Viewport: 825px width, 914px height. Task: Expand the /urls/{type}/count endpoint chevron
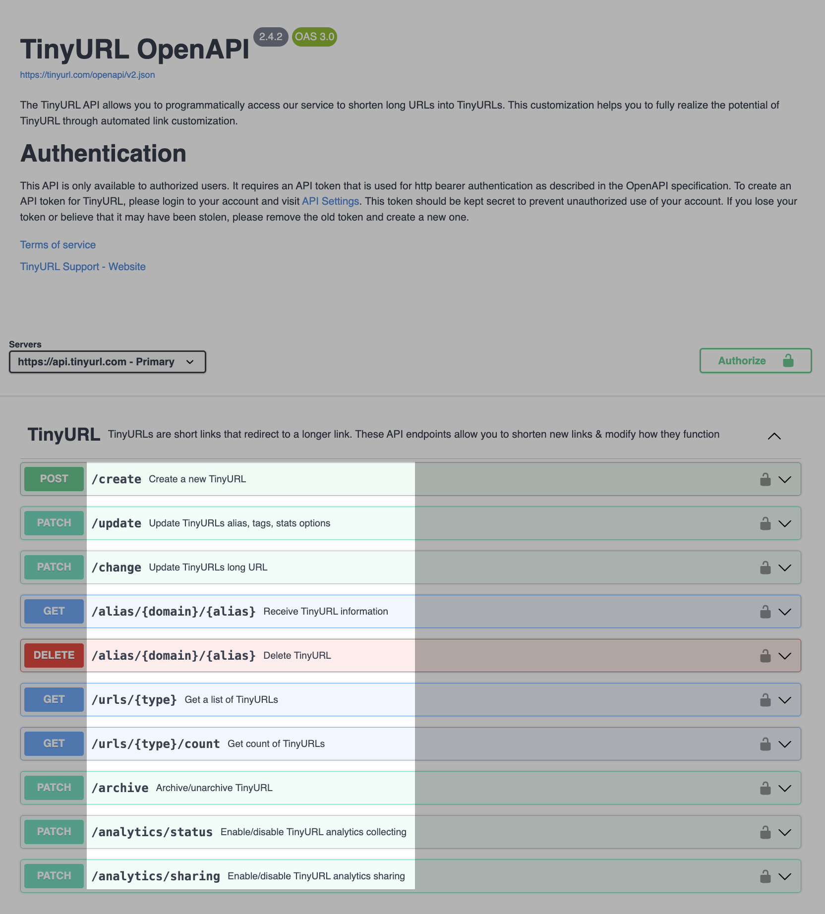(784, 744)
